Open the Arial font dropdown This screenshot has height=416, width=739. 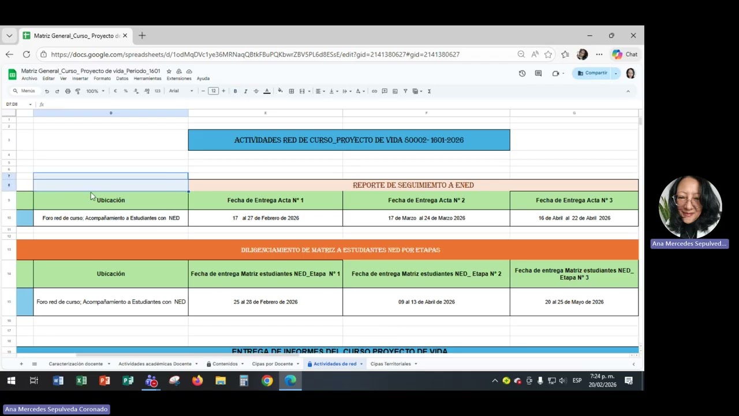coord(181,91)
